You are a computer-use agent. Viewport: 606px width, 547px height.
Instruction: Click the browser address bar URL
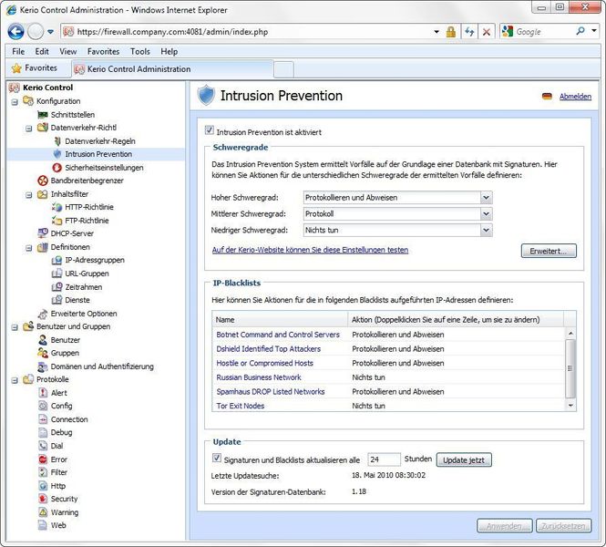172,32
